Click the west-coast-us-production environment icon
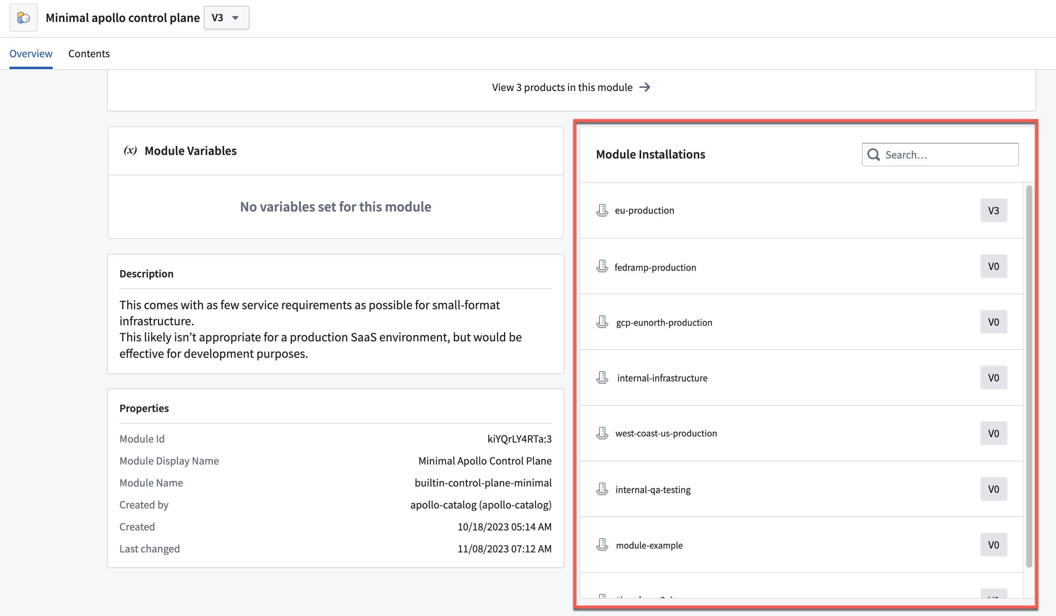The height and width of the screenshot is (616, 1056). tap(602, 433)
